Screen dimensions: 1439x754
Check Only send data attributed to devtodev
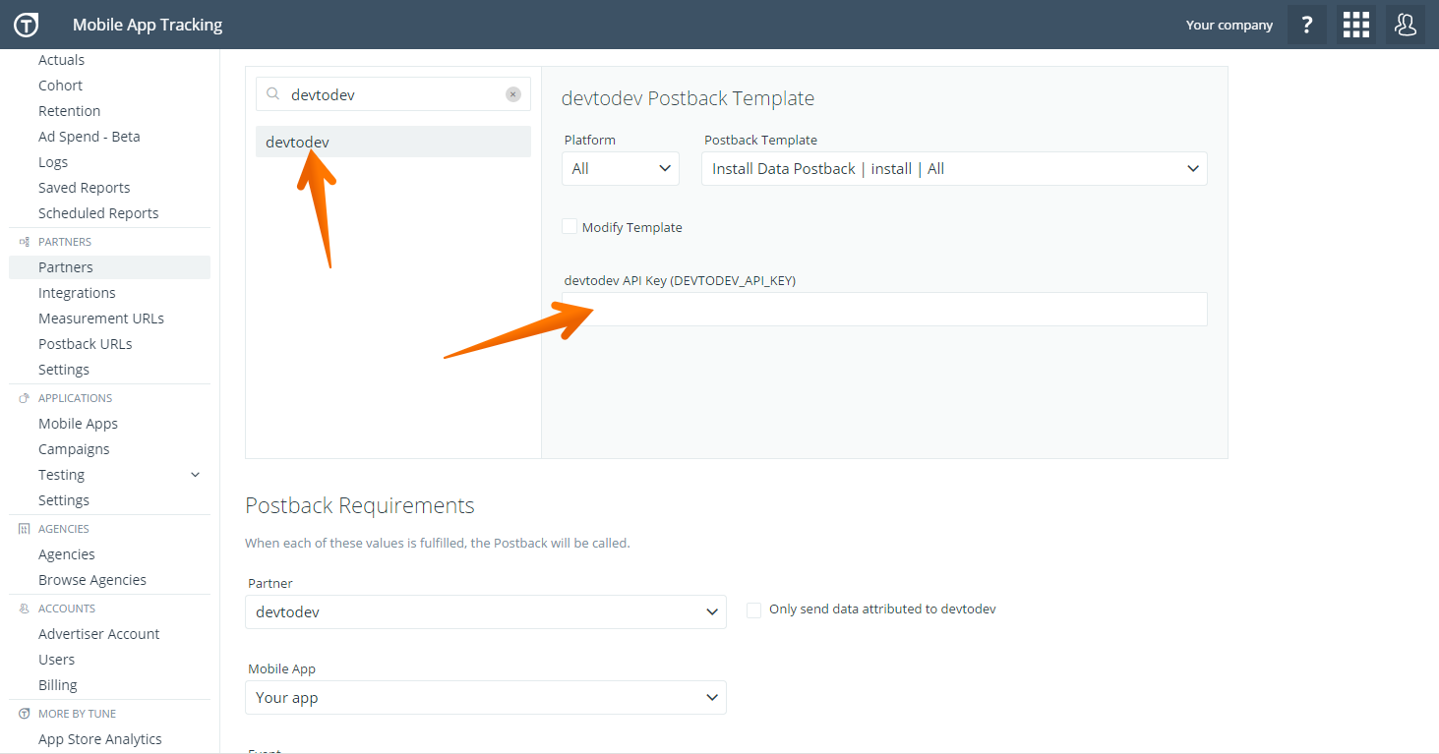[754, 609]
